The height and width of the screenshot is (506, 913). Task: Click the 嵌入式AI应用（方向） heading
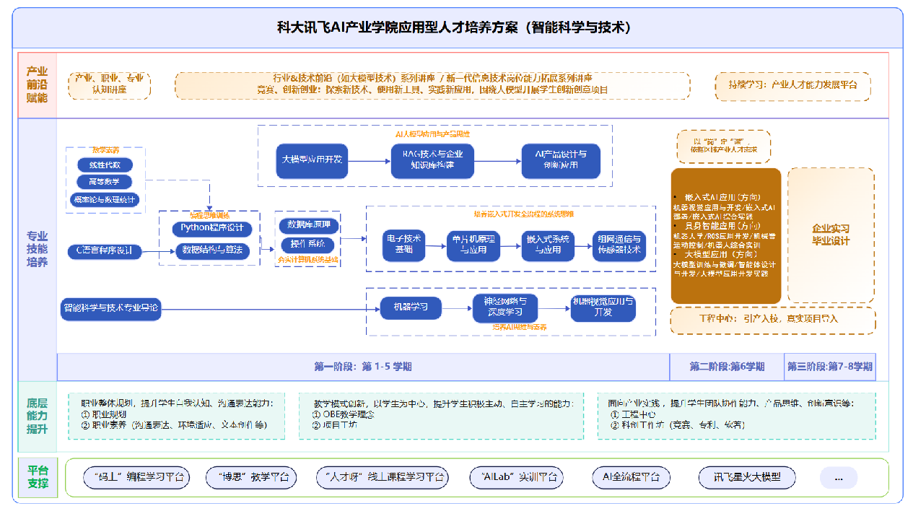[x=722, y=197]
